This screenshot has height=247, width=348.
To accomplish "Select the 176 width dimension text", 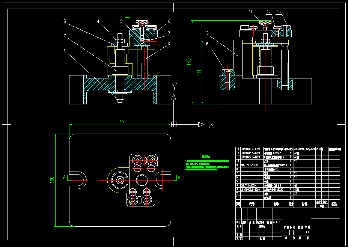I will pyautogui.click(x=120, y=121).
